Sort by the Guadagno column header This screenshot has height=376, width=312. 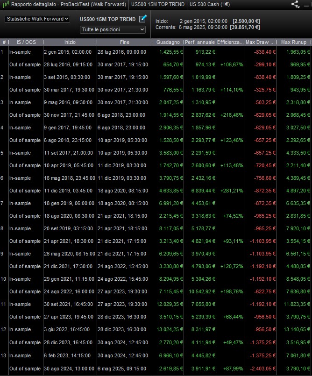[x=167, y=42]
